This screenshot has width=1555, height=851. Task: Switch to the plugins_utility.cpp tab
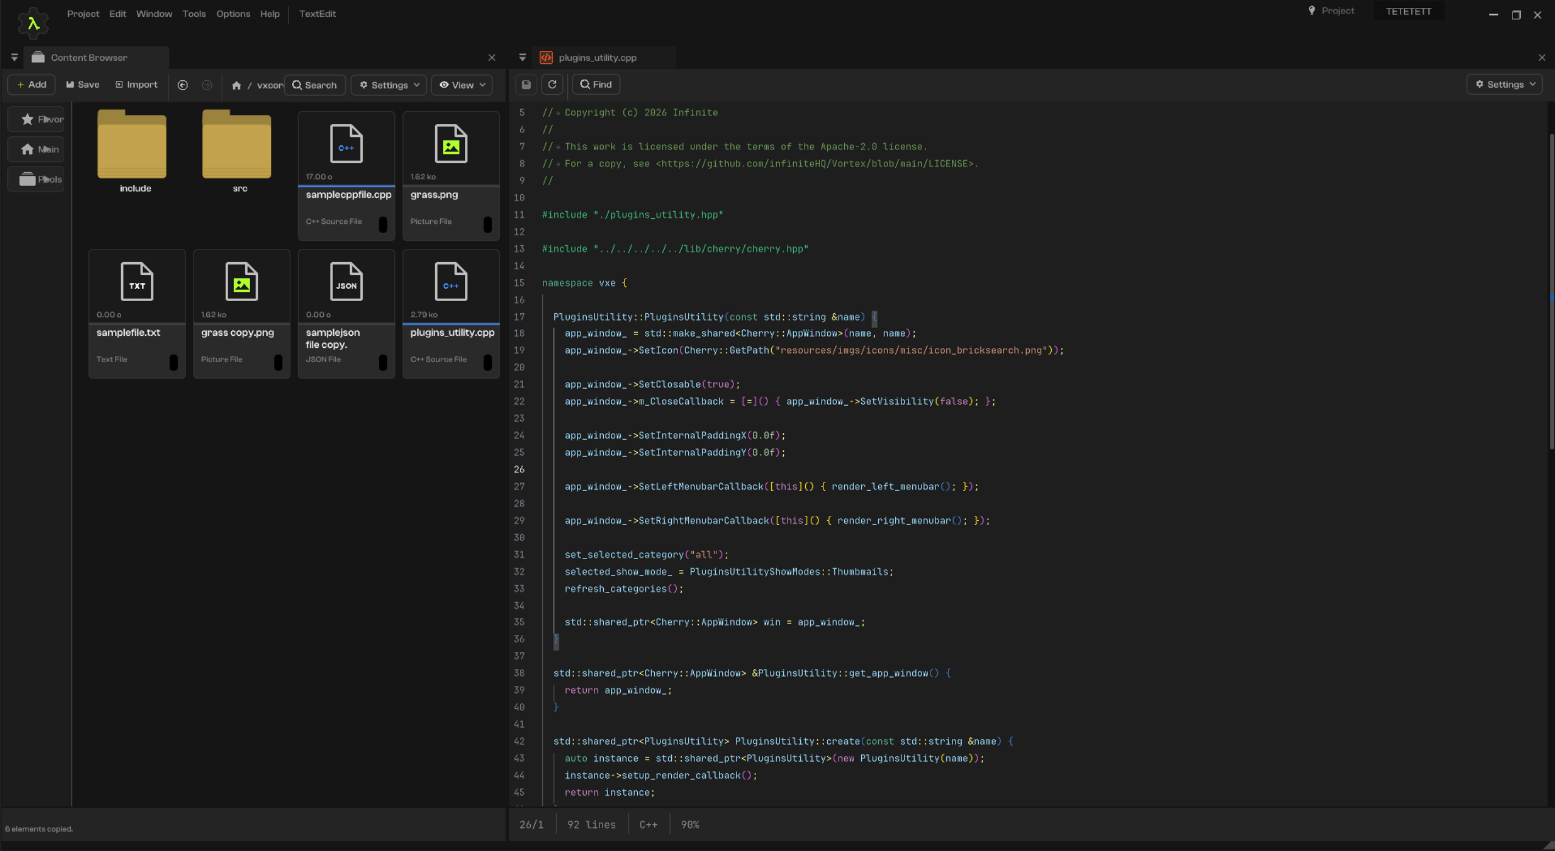coord(603,57)
